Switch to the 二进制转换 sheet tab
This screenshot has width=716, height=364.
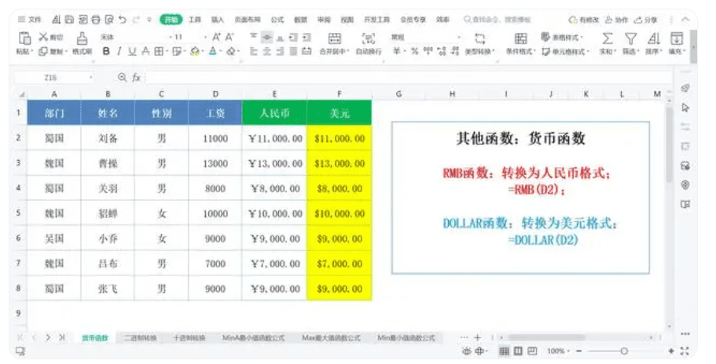click(139, 338)
